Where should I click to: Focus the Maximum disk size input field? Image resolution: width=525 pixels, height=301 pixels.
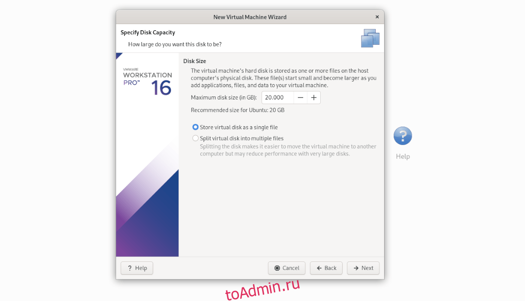277,98
